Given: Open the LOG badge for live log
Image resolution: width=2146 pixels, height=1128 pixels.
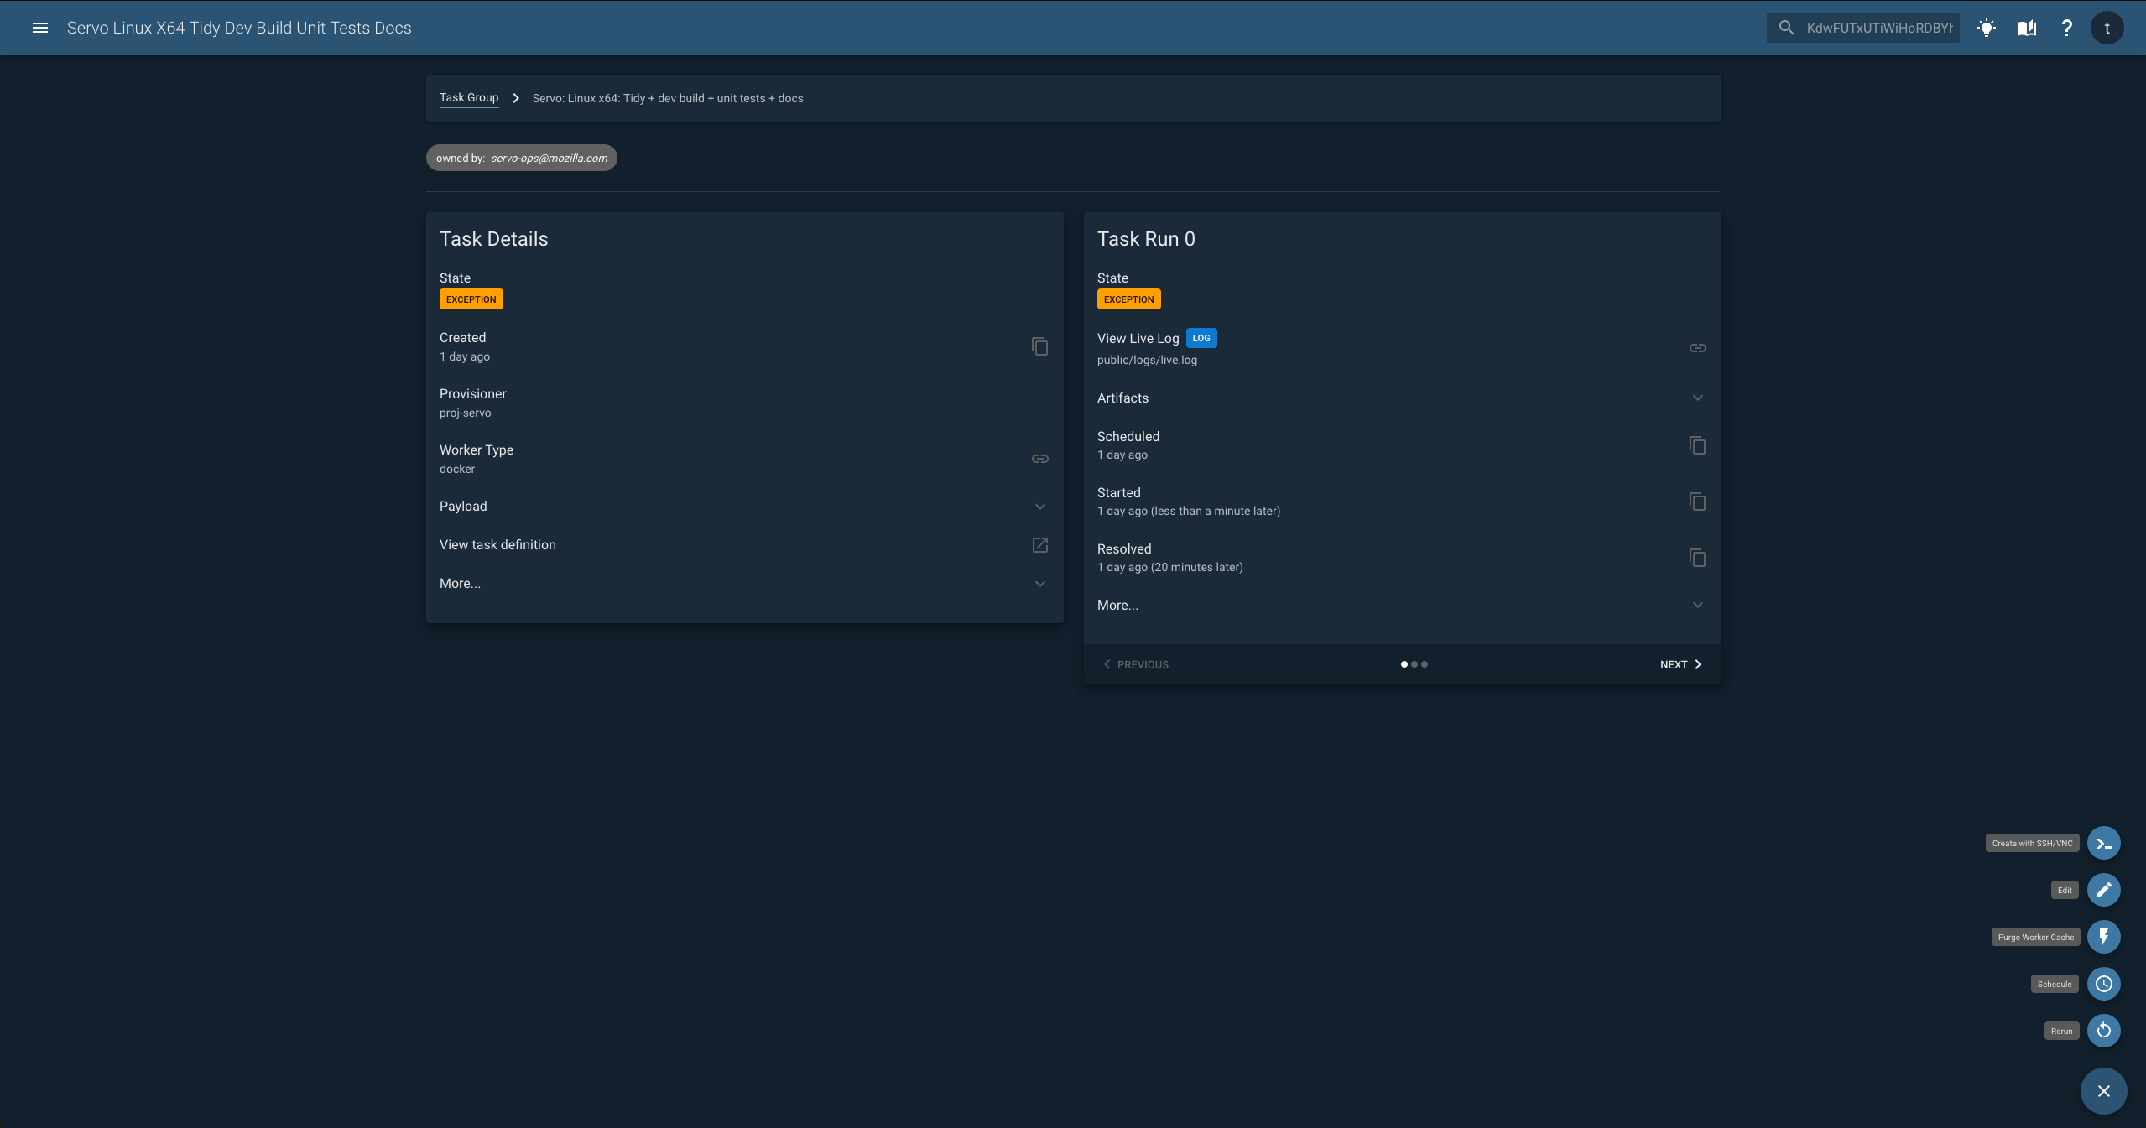Looking at the screenshot, I should coord(1201,338).
